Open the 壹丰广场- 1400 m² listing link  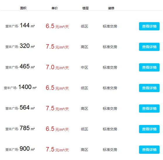[20, 87]
